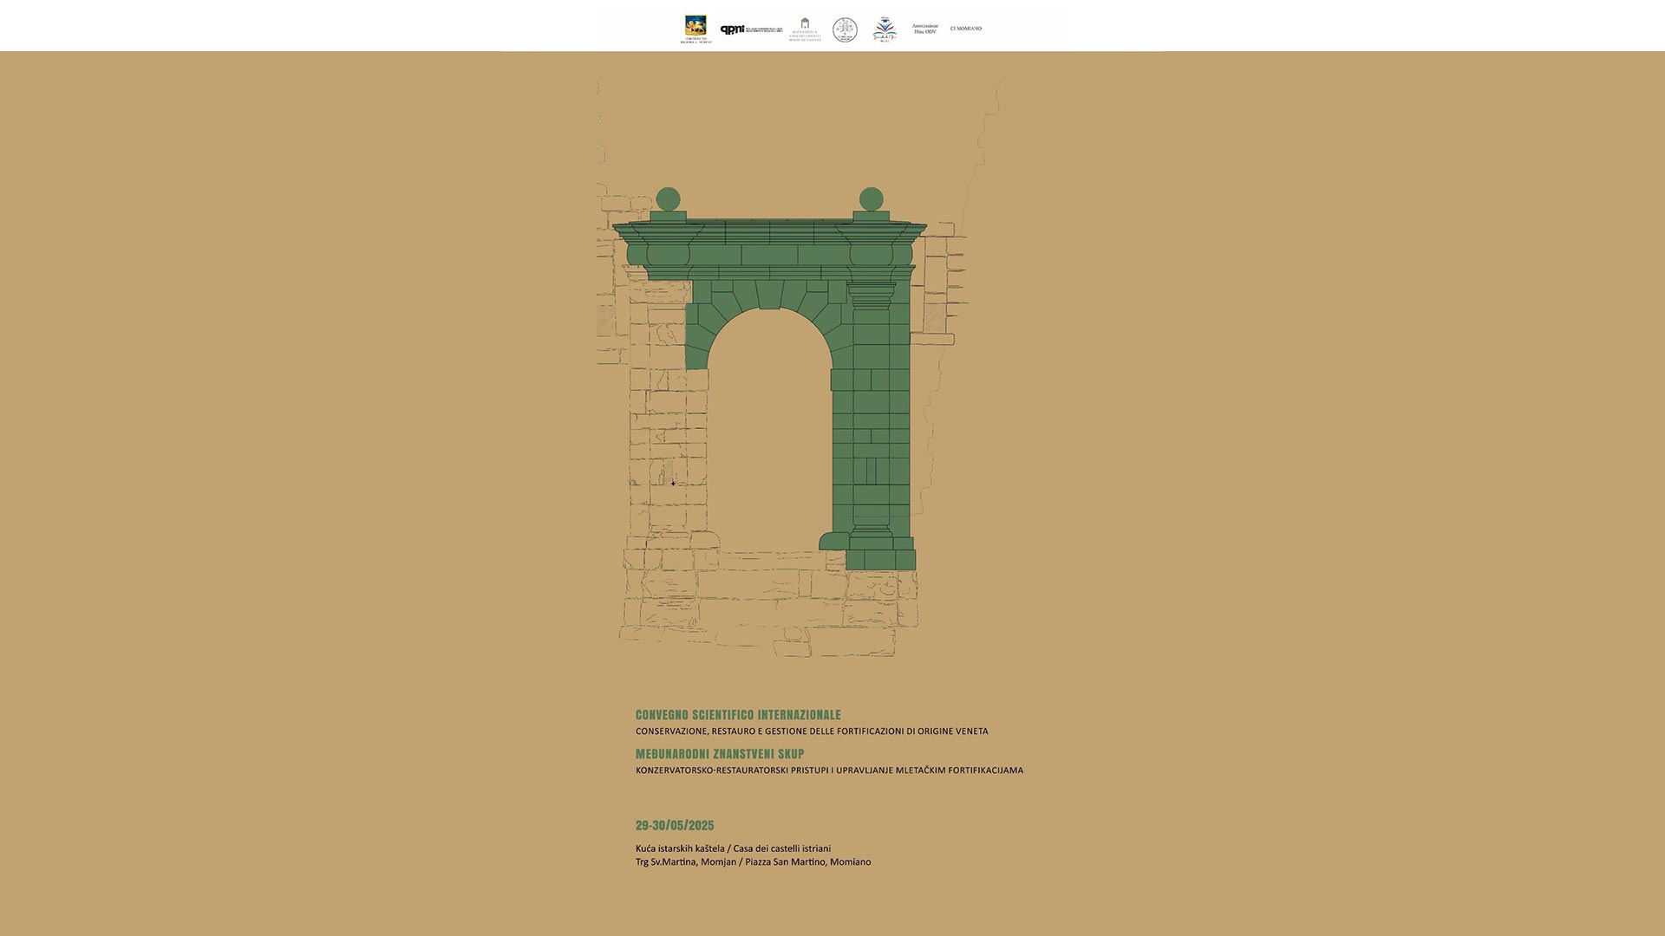Click the CI Momiano text logo
This screenshot has width=1665, height=936.
pyautogui.click(x=965, y=29)
